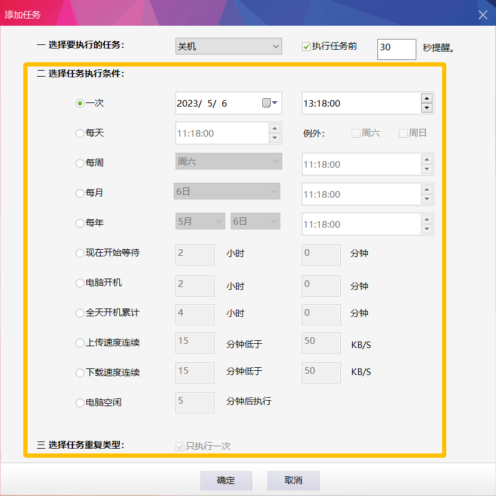The height and width of the screenshot is (496, 496).
Task: Click the minutes field for 现在开始等待
Action: [321, 255]
